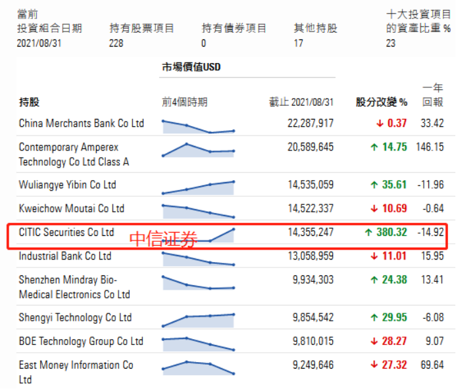
Task: Click portfolio date value 2021/08/31
Action: pos(39,43)
